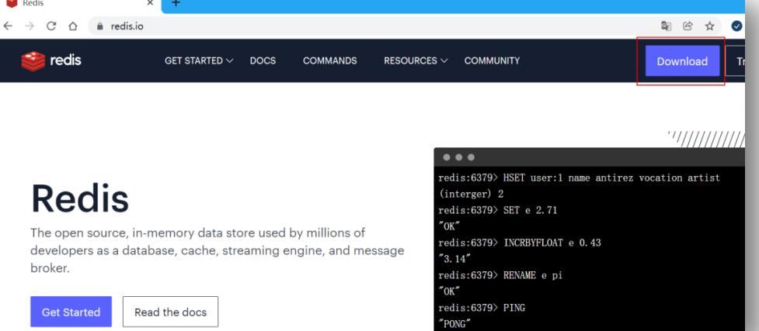Click the blue checkmark extension icon
759x331 pixels.
736,26
